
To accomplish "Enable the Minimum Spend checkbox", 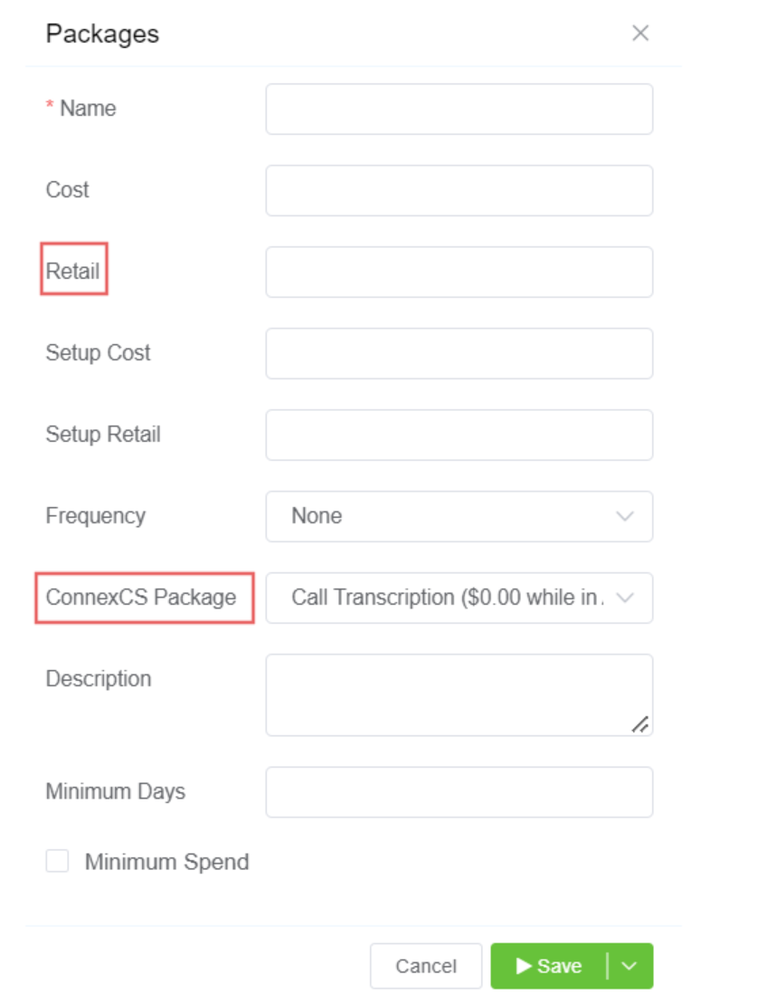I will coord(57,862).
